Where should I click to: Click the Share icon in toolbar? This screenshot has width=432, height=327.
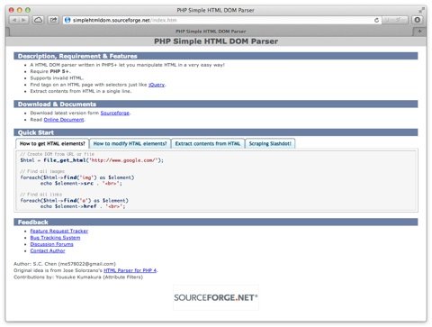point(53,20)
